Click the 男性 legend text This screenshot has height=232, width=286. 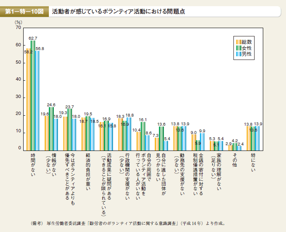[247, 54]
